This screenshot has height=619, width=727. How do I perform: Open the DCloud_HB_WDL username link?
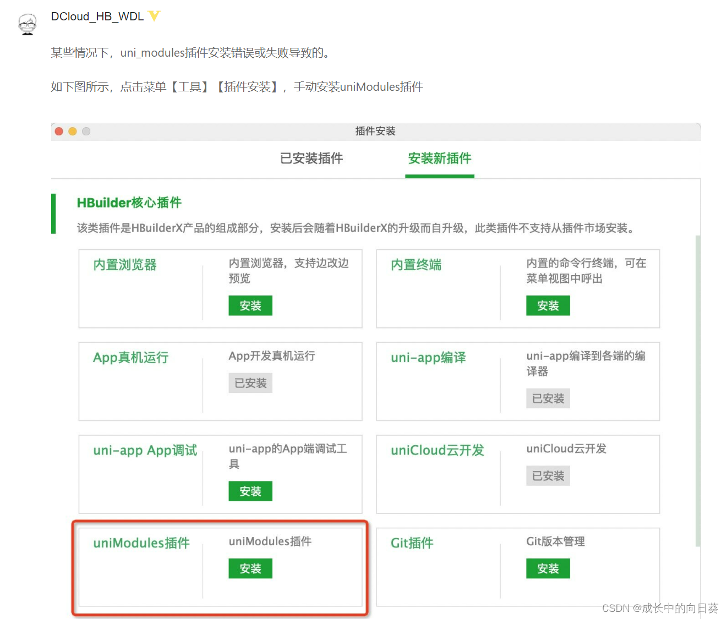97,17
